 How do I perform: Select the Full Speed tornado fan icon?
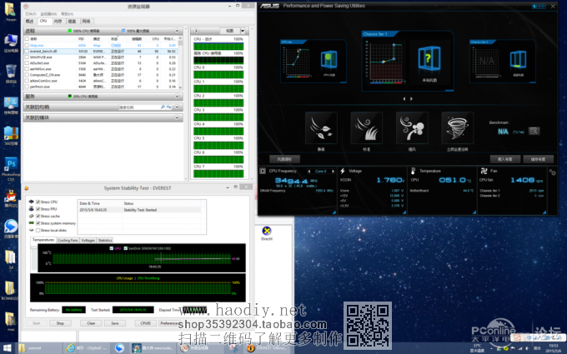coord(456,128)
